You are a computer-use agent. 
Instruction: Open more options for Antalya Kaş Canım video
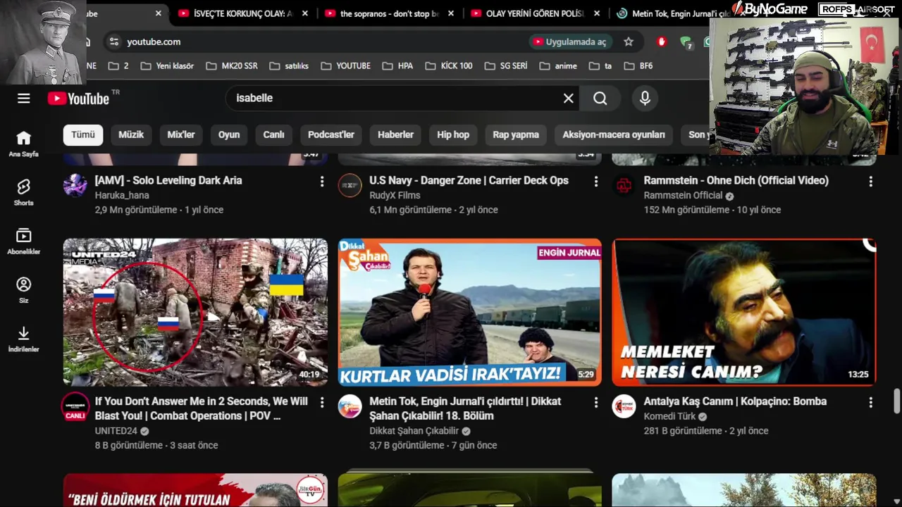pyautogui.click(x=871, y=402)
